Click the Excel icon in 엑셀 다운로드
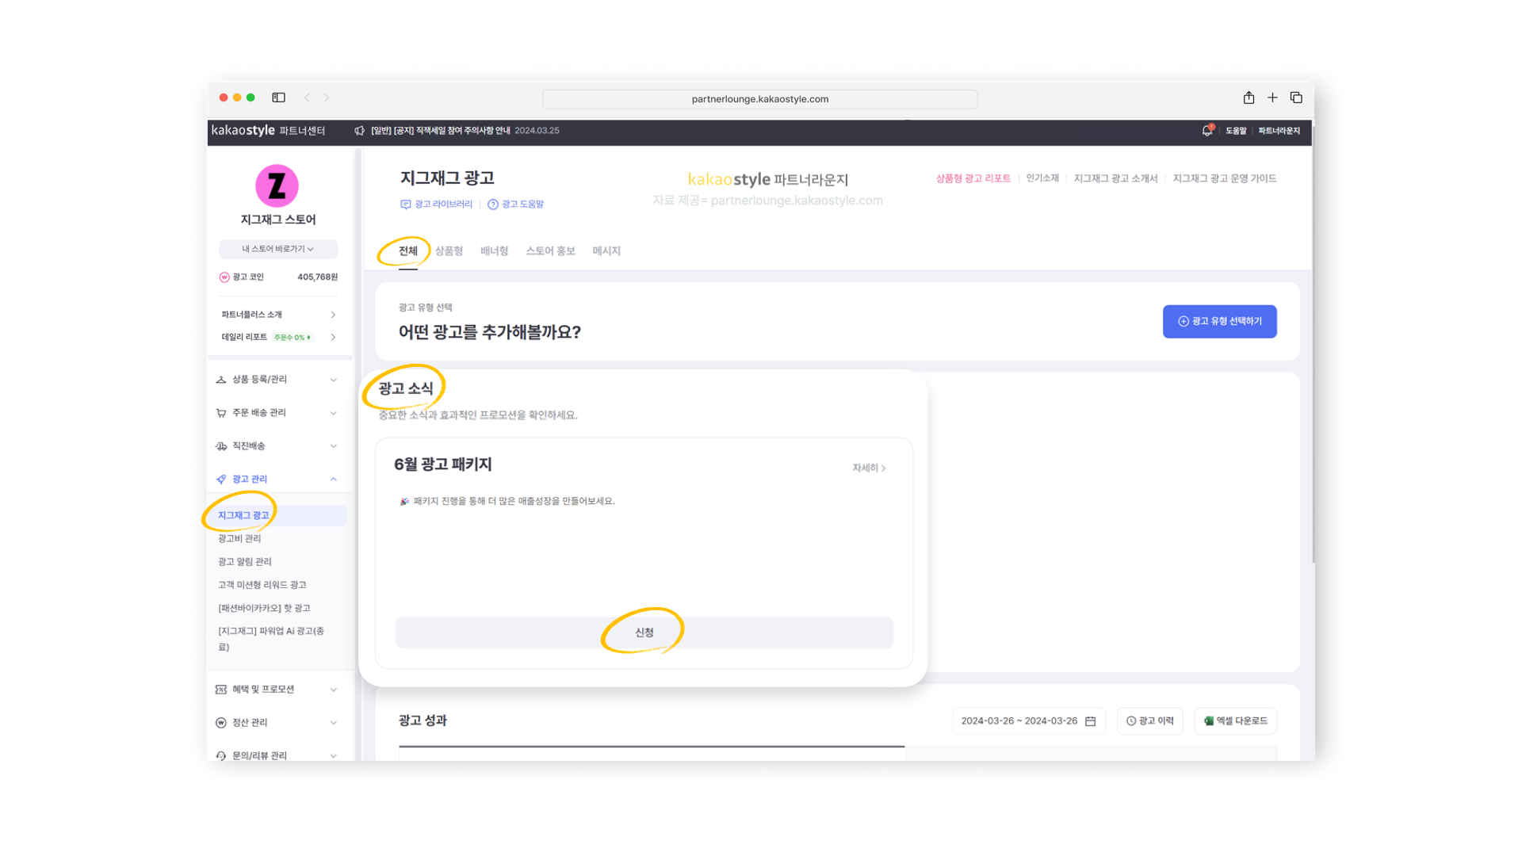The height and width of the screenshot is (856, 1522). click(1209, 721)
